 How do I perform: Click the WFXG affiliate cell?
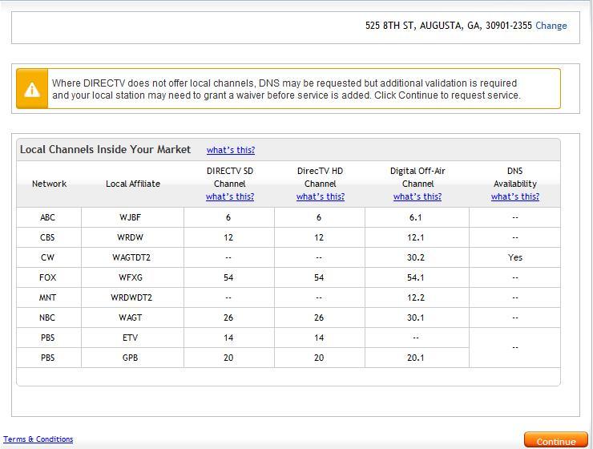point(132,277)
